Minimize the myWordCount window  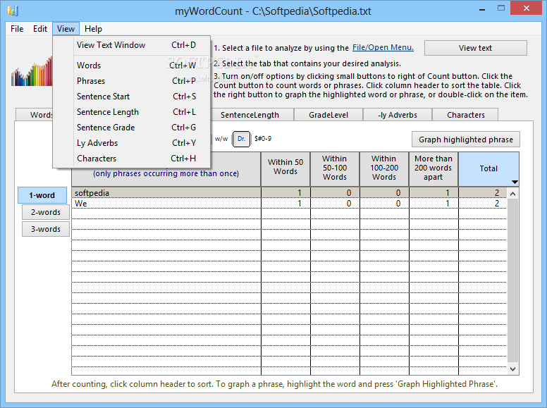(x=482, y=9)
